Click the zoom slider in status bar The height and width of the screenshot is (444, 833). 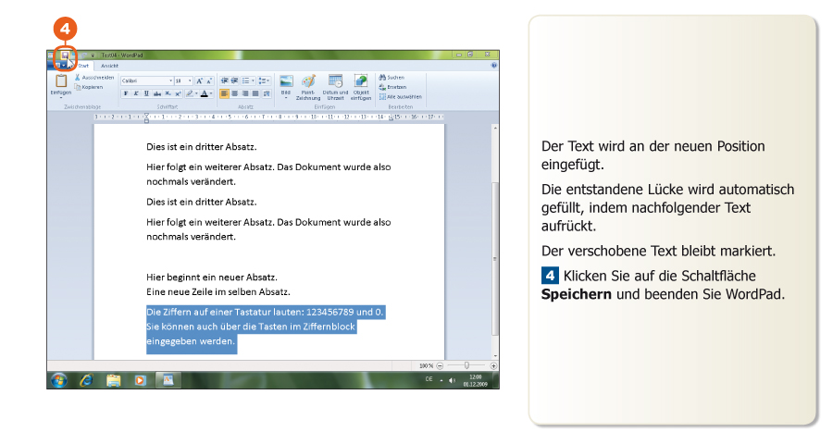click(x=466, y=365)
